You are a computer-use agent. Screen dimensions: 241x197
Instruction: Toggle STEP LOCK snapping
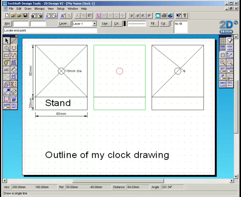(x=230, y=48)
